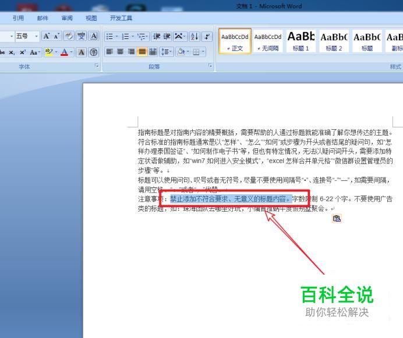
Task: Clear formatting with the eraser icon
Action: [69, 36]
